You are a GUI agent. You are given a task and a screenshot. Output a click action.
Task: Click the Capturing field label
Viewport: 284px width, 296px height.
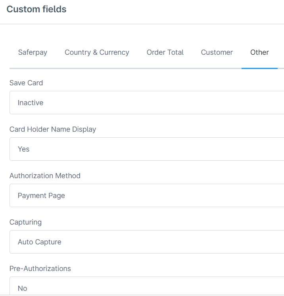(x=25, y=222)
